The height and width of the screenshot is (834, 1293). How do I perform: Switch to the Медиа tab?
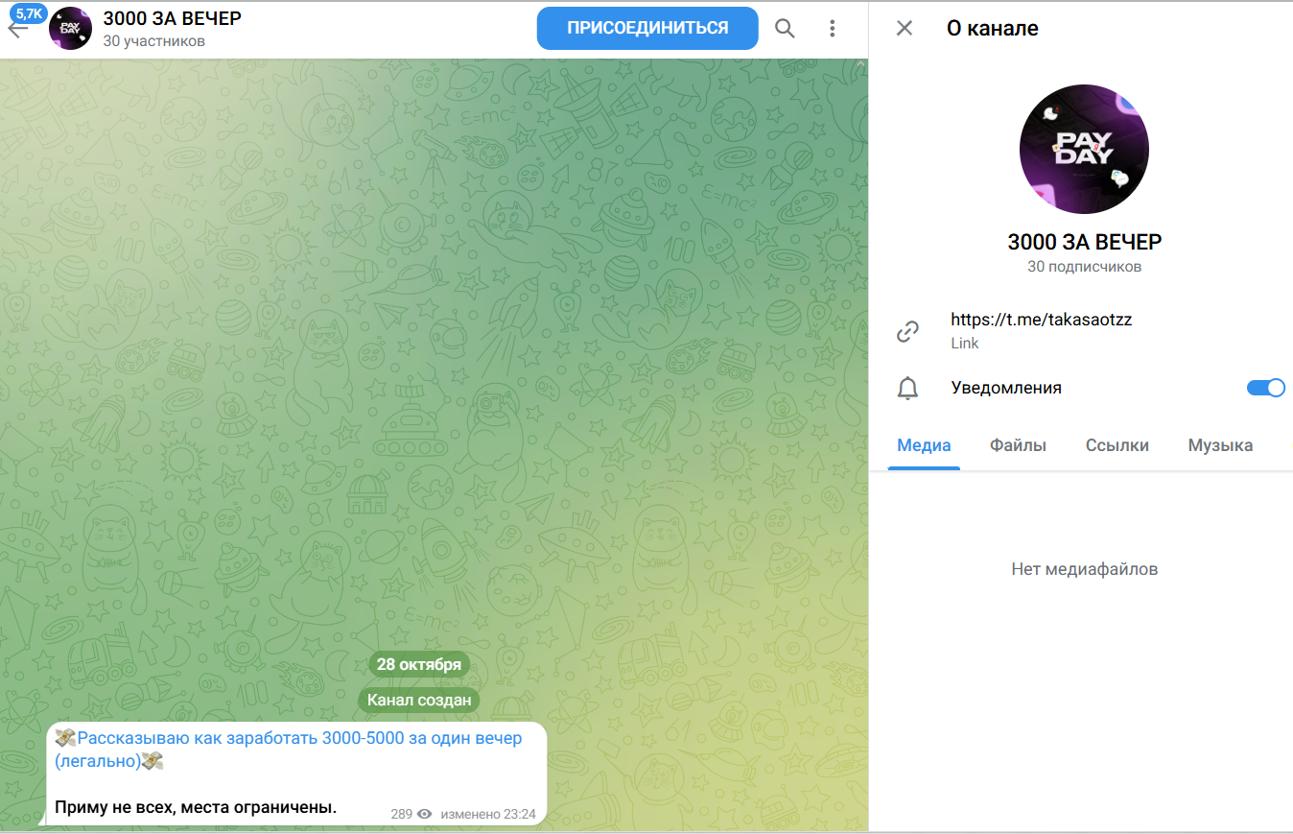(924, 445)
